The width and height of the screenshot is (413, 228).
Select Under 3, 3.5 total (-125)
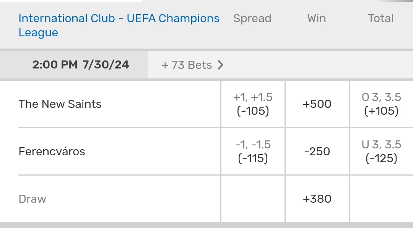[x=381, y=151]
